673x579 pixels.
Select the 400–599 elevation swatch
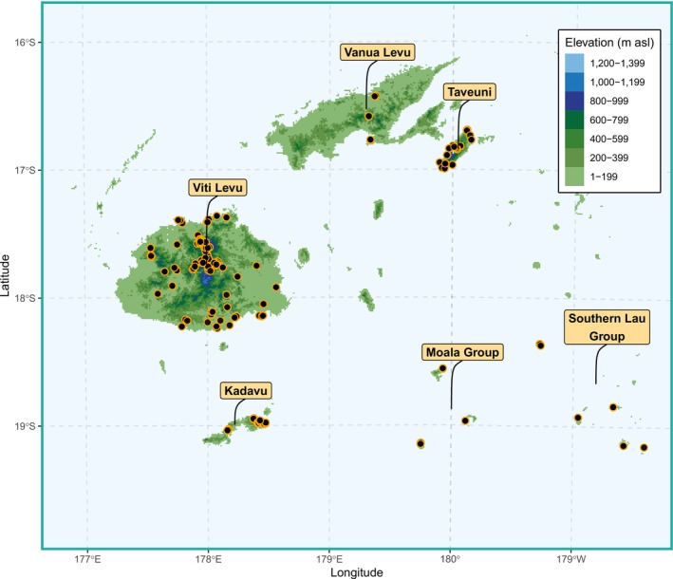tap(574, 139)
